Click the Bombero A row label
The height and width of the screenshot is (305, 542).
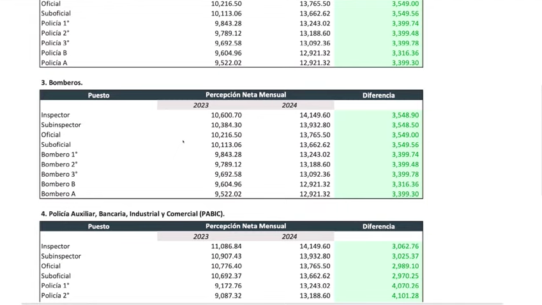58,194
